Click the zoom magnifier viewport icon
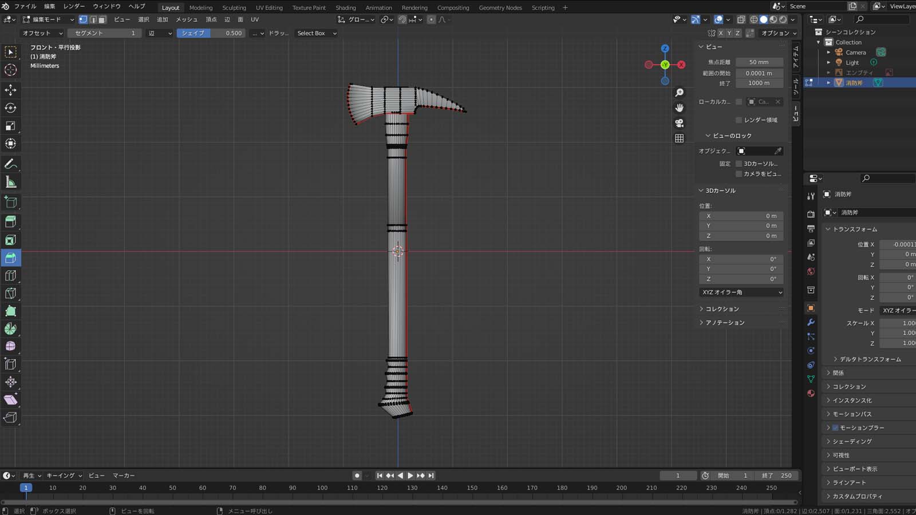Screen dimensions: 916x515 coord(679,93)
